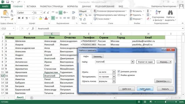
Task: Apply italic with the К button
Action: pyautogui.click(x=23, y=18)
